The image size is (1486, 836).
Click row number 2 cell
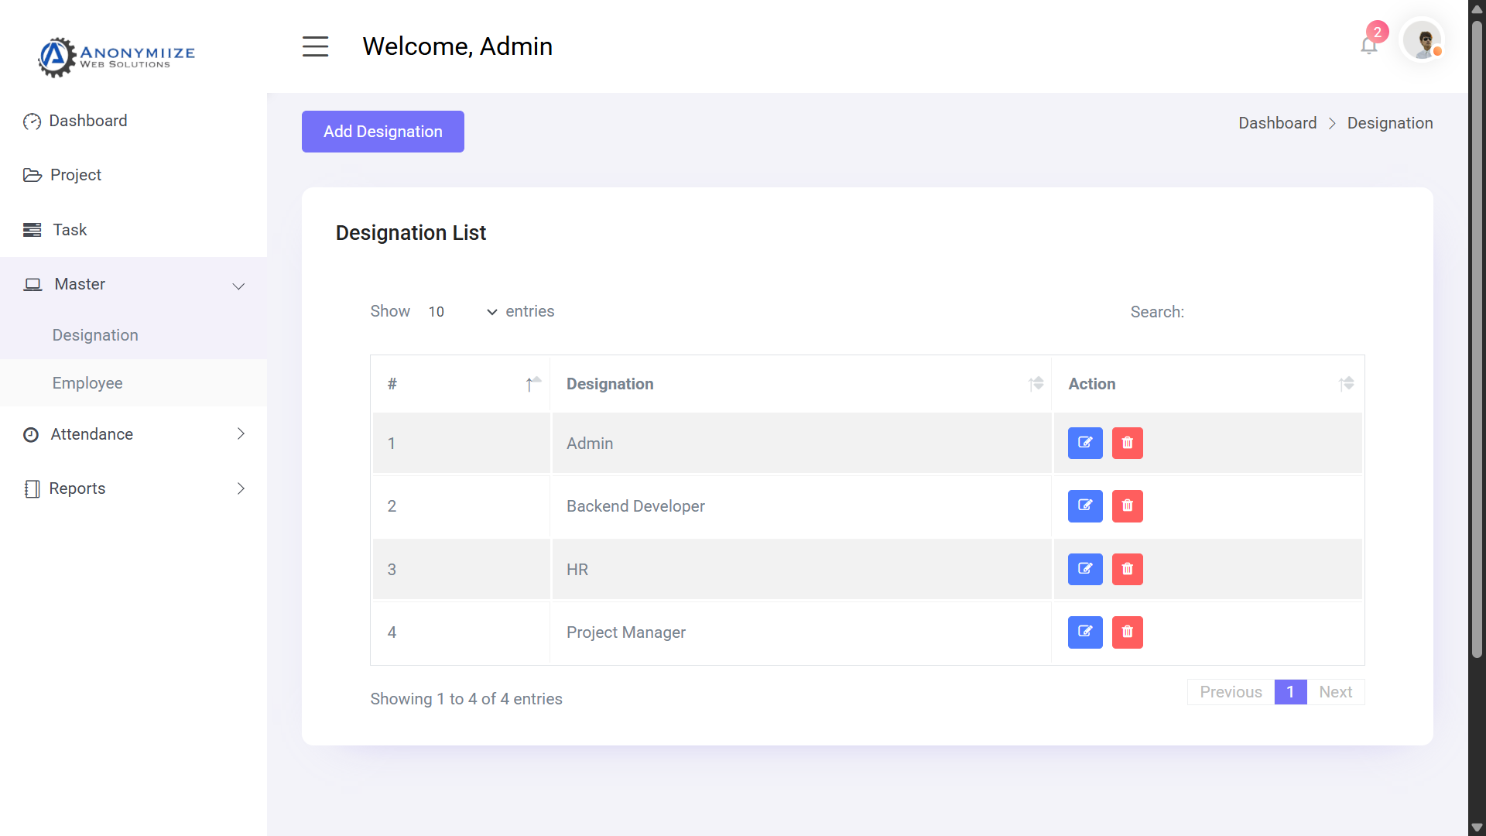click(x=461, y=506)
